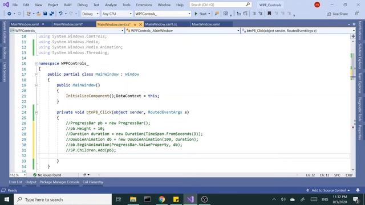Collapse the MainWindow class block
This screenshot has height=205, width=365.
click(36, 75)
